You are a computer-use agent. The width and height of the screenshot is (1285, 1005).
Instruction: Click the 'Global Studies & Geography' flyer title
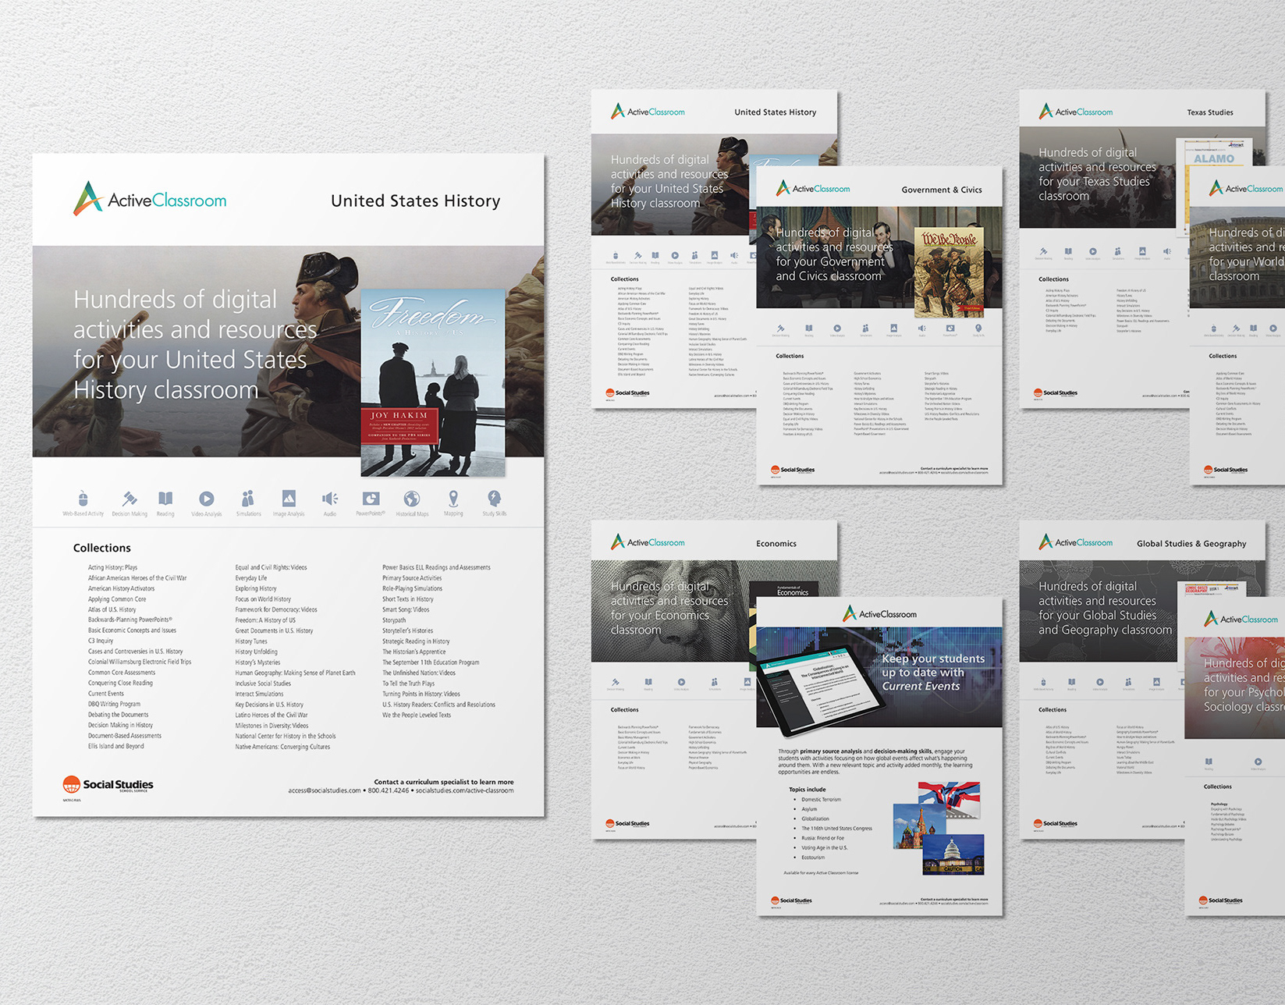coord(1191,543)
